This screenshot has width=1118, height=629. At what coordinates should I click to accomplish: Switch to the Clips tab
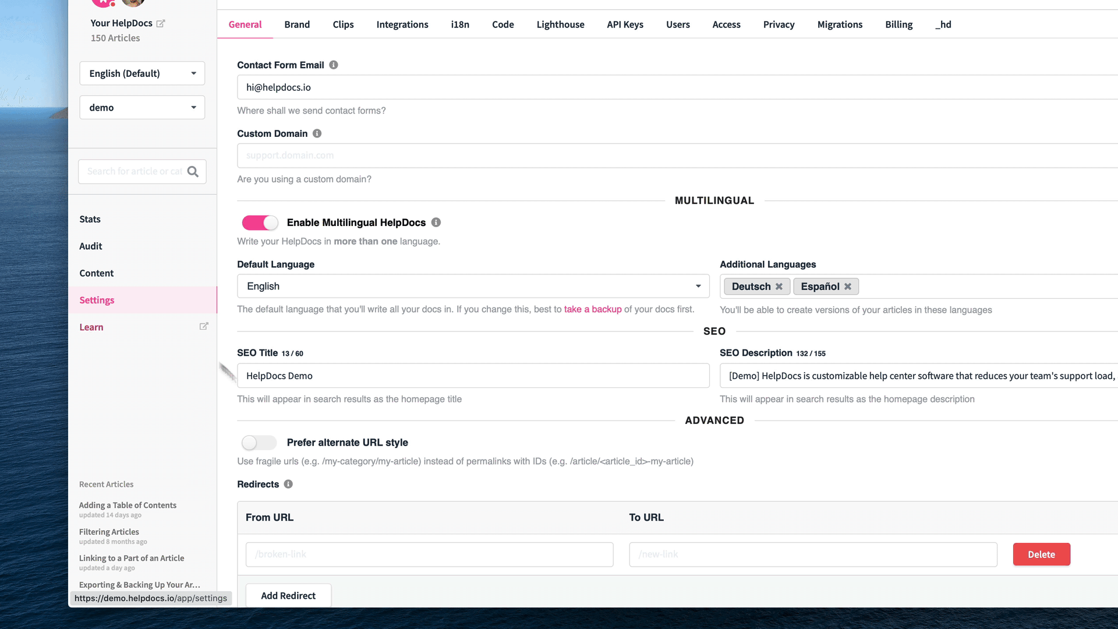tap(344, 24)
